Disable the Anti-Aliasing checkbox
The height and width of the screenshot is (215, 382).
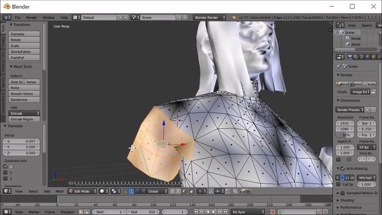point(343,168)
